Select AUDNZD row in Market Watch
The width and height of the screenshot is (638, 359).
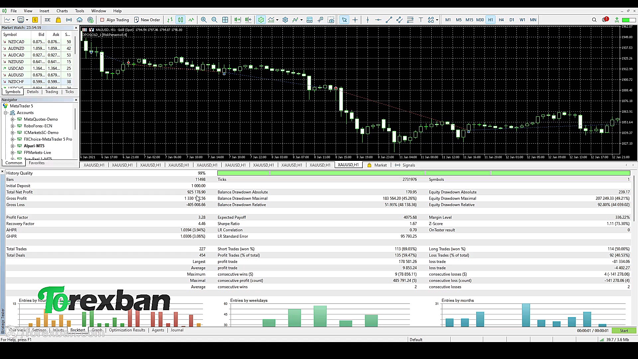[38, 49]
